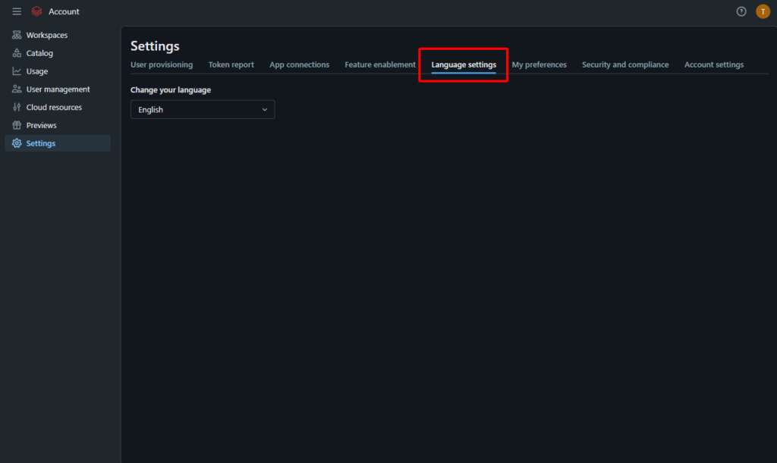Click the Workspaces sidebar icon
Screen dimensions: 777x463
[x=17, y=35]
